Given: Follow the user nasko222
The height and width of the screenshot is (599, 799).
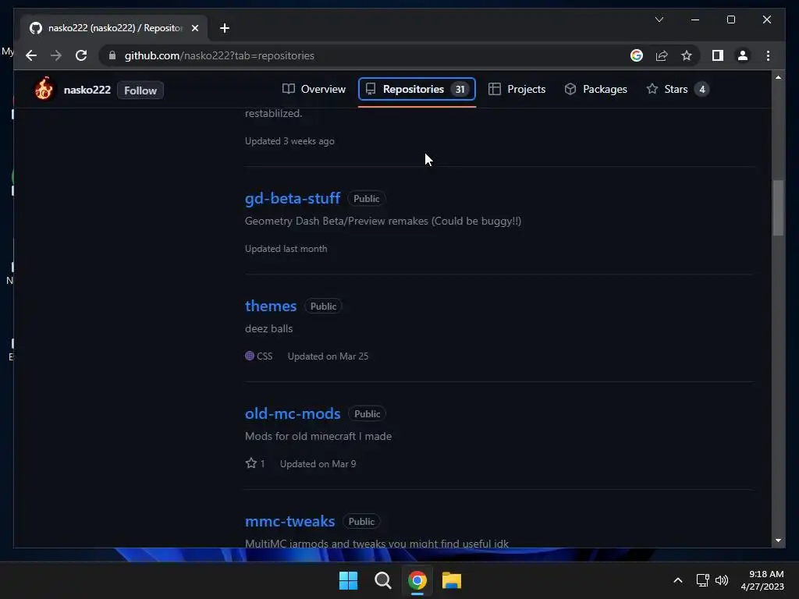Looking at the screenshot, I should [140, 90].
